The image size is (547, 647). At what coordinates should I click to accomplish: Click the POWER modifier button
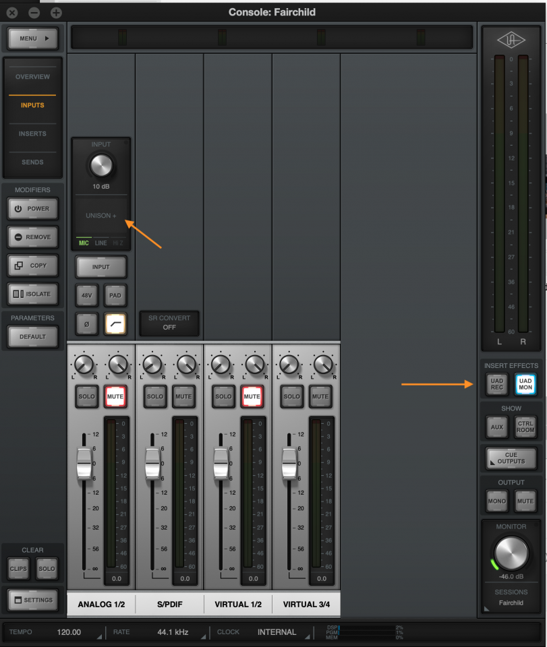[32, 209]
